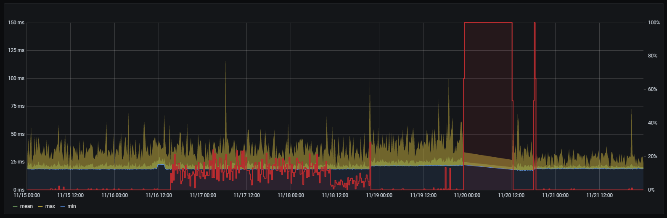Click the 100% right axis label
Image resolution: width=667 pixels, height=218 pixels.
[x=654, y=23]
